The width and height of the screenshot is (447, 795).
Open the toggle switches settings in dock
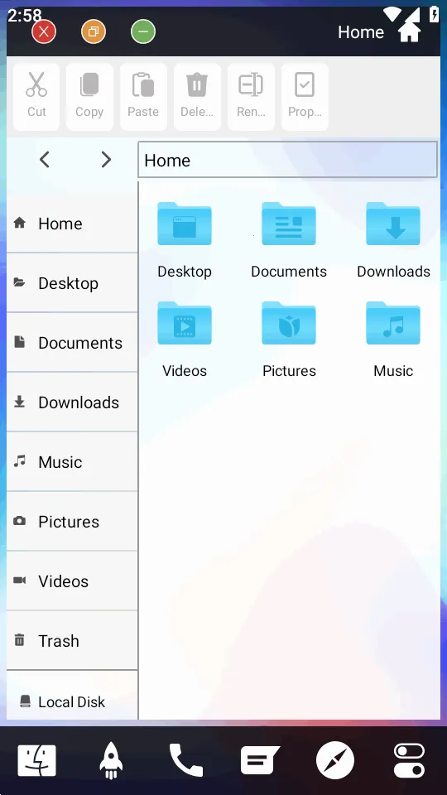pos(409,760)
